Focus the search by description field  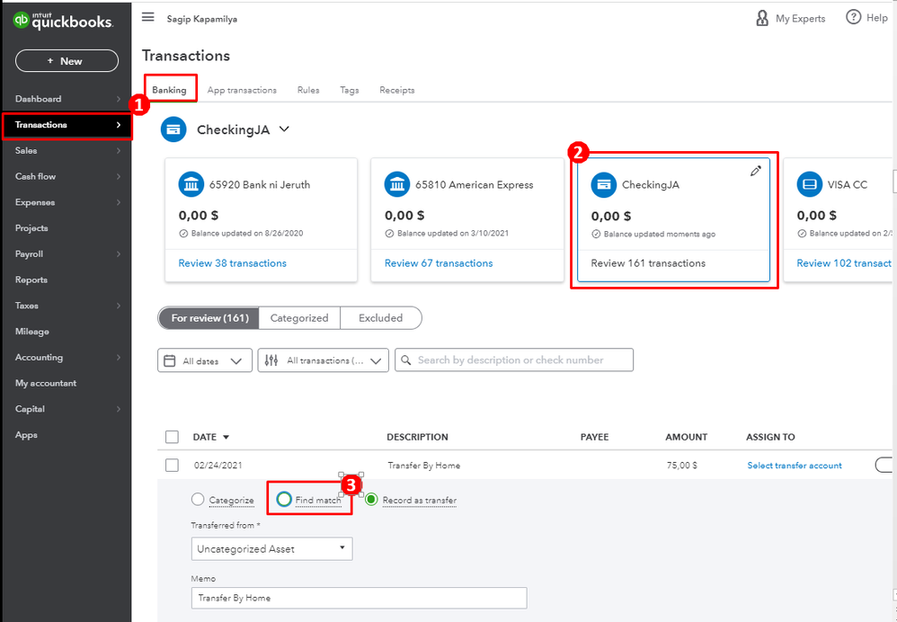pos(514,360)
